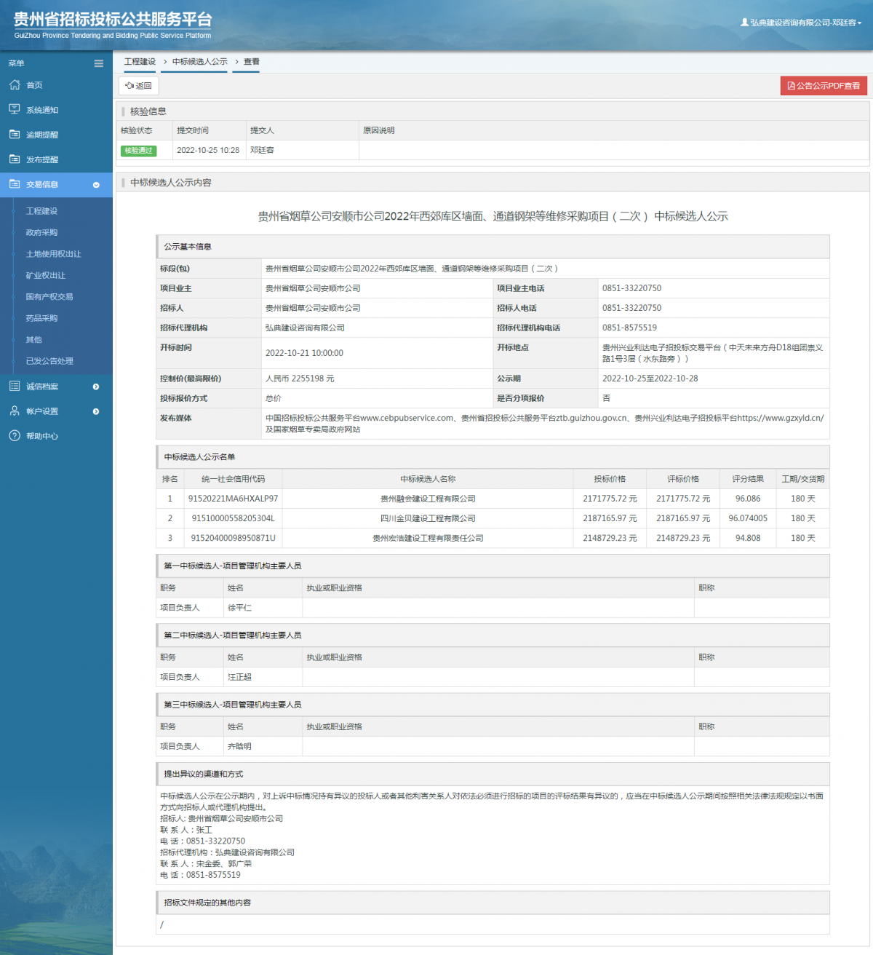Image resolution: width=873 pixels, height=955 pixels.
Task: Select 其他 submenu item
Action: pos(33,339)
